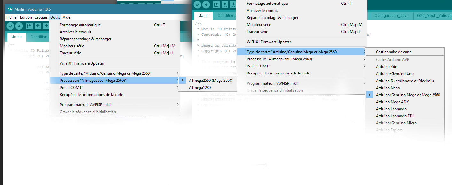Expand Processeur submenu arrow, right window
The image size is (452, 185).
[x=365, y=59]
